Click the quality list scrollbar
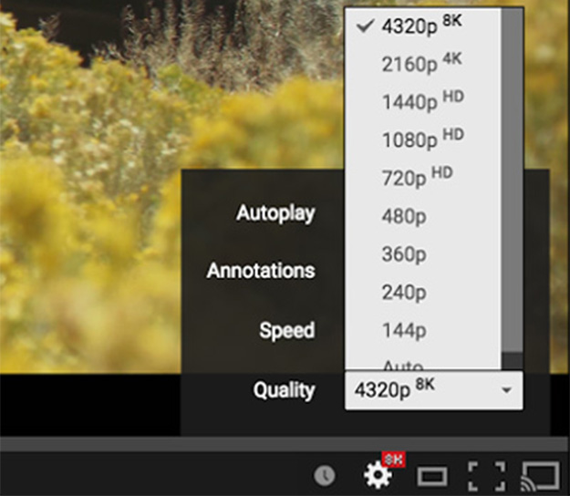570x496 pixels. (513, 182)
